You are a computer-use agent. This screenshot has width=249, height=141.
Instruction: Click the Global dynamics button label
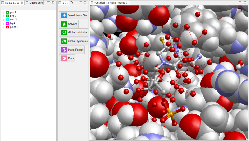(78, 41)
